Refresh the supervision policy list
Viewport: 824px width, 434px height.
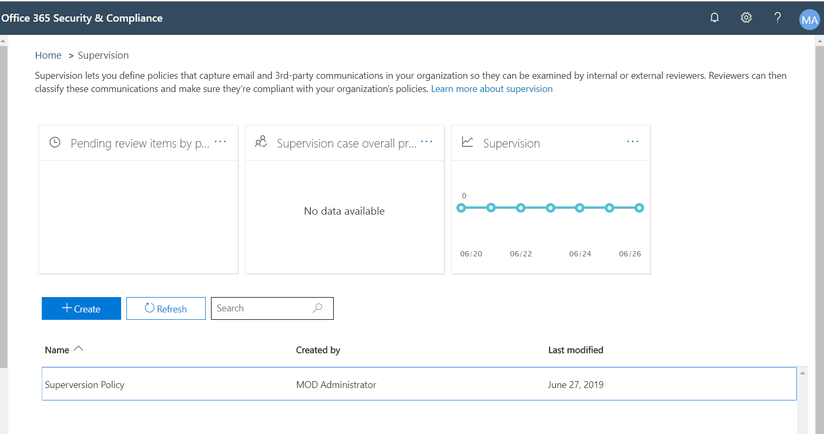coord(166,309)
